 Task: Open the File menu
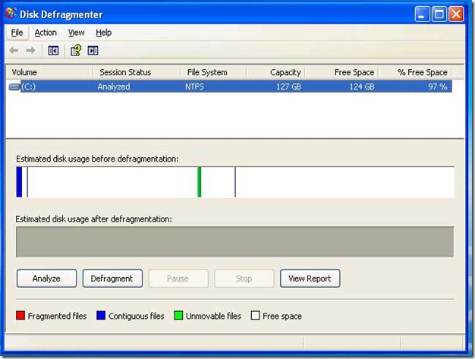(x=17, y=33)
